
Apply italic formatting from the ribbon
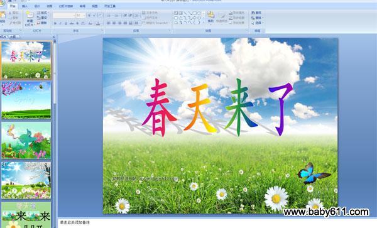[x=60, y=23]
